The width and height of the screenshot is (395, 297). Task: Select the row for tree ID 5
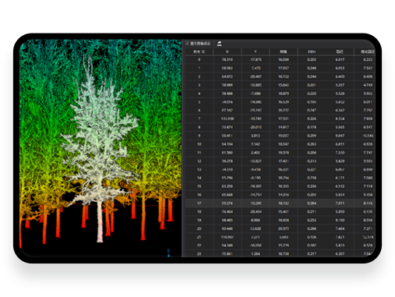coord(280,102)
